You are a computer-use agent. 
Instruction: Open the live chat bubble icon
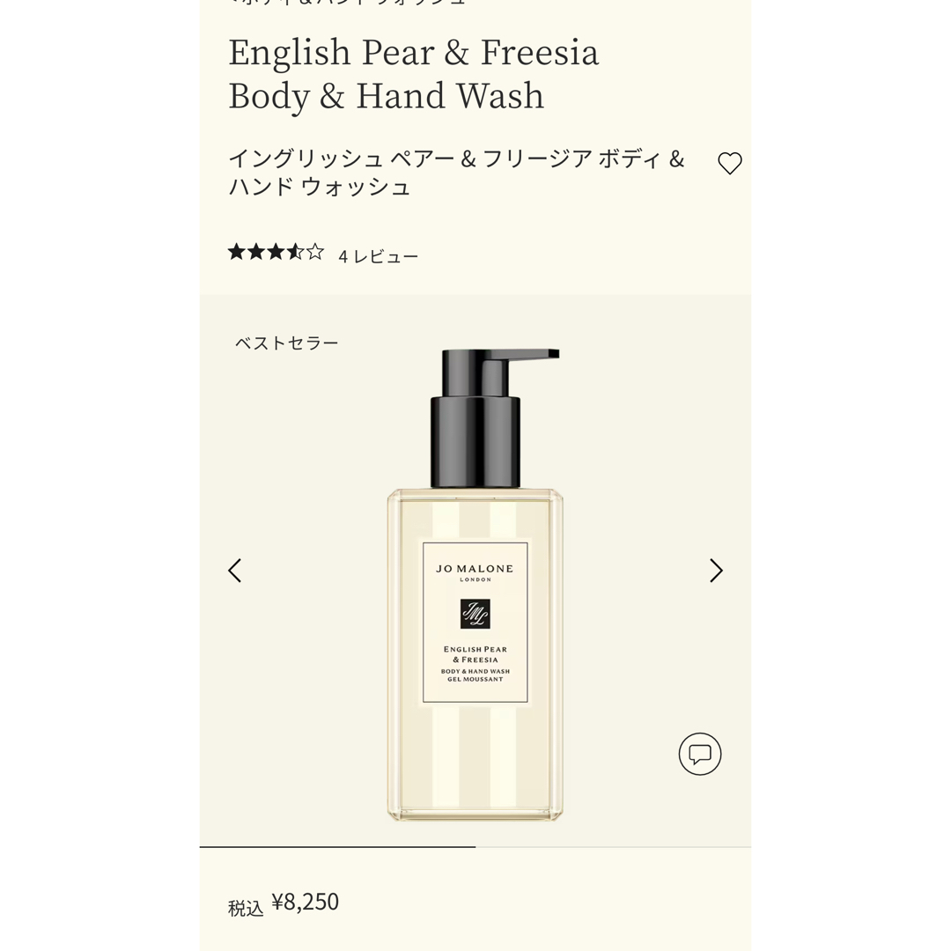[x=700, y=754]
